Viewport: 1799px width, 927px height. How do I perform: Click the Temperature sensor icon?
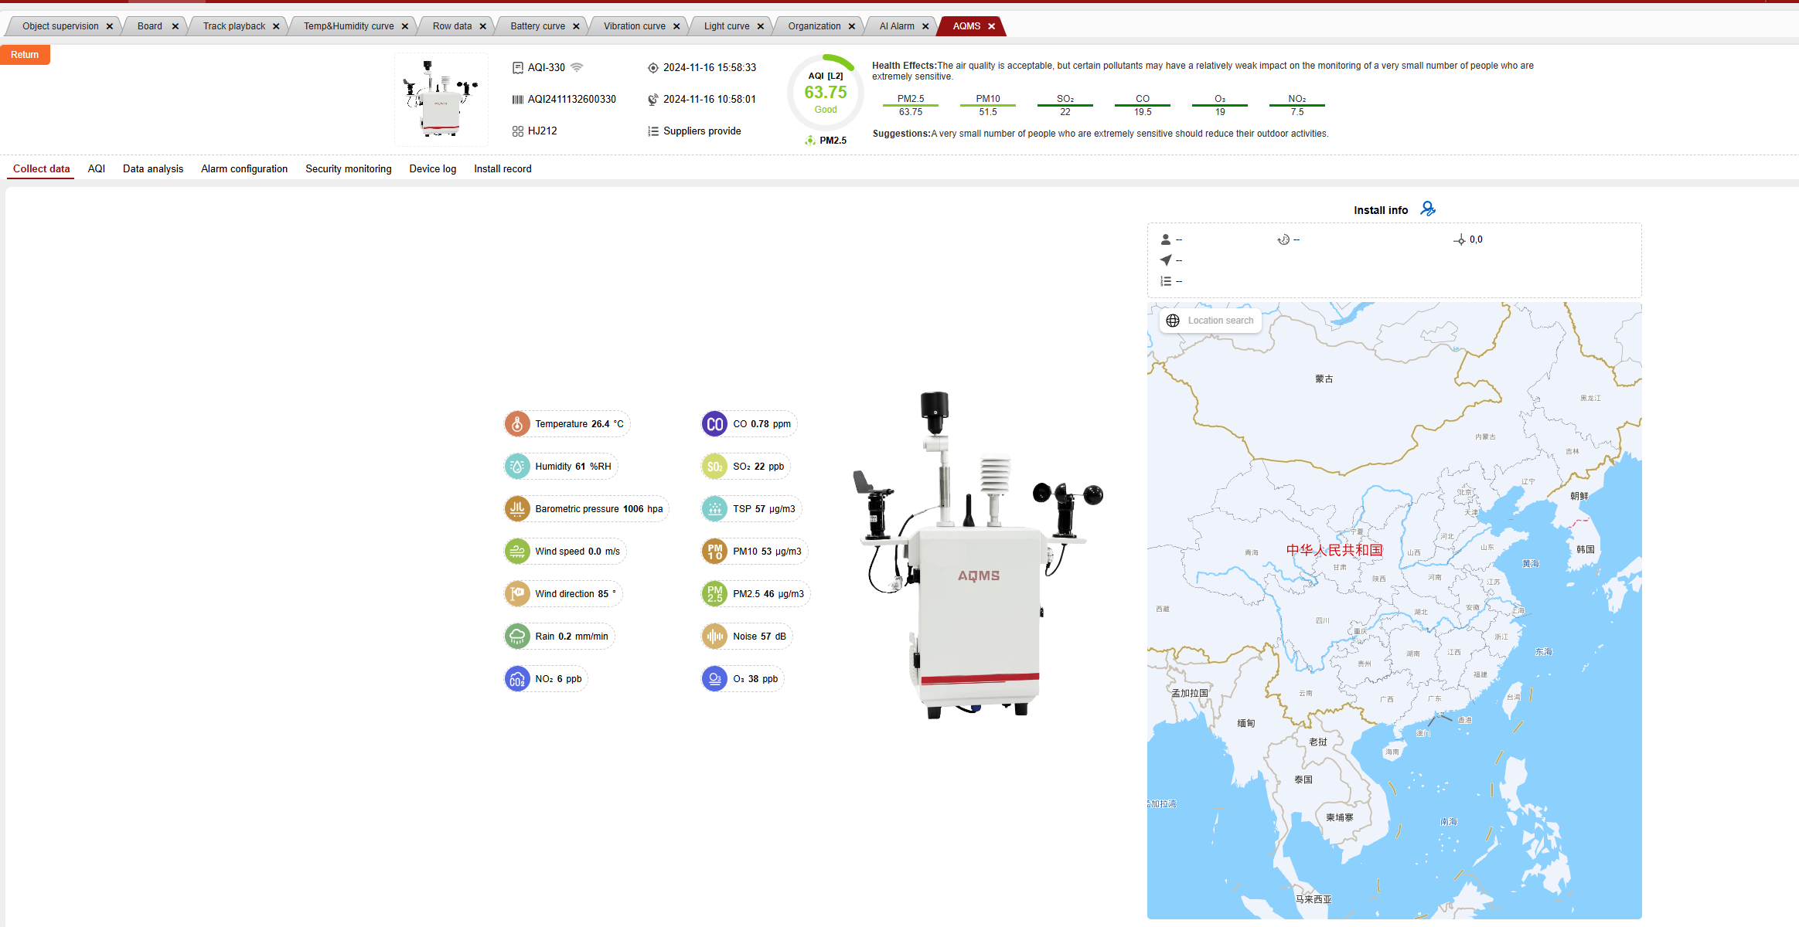(x=517, y=424)
